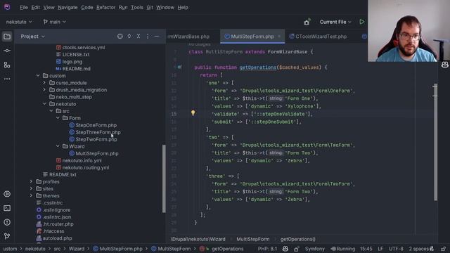
Task: Open the Git menu
Action: coord(150,8)
